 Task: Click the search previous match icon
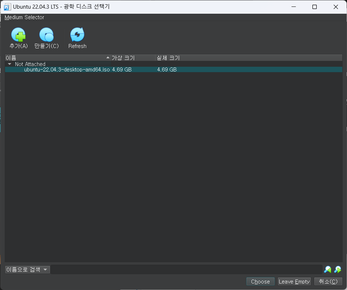coord(328,269)
